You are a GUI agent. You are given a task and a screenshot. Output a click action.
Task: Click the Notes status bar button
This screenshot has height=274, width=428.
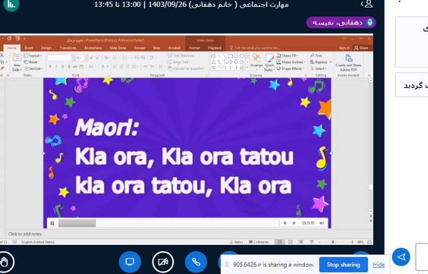click(x=236, y=242)
